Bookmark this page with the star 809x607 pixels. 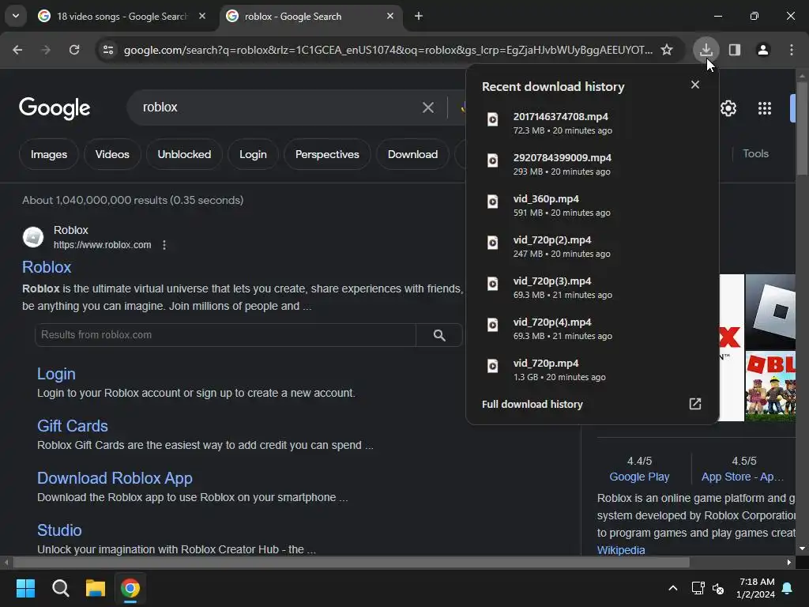667,50
